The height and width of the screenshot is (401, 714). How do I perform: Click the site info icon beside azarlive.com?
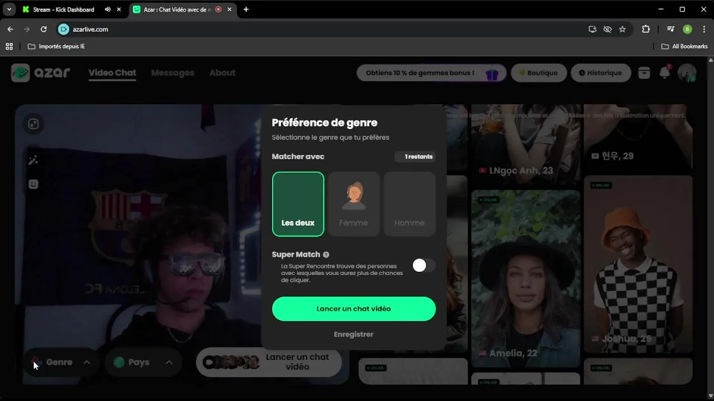(64, 29)
